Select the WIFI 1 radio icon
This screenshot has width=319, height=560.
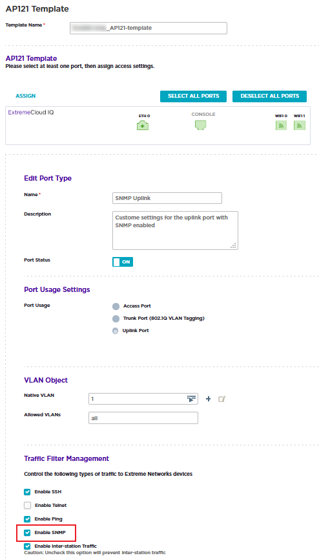[300, 126]
